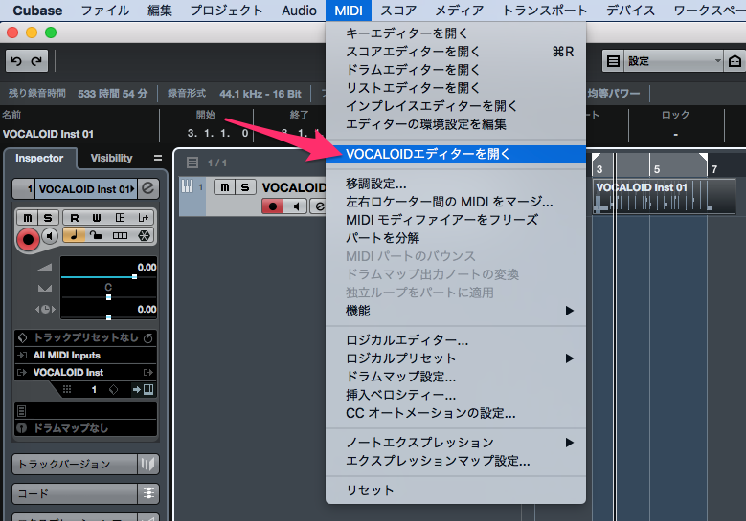Viewport: 746px width, 521px height.
Task: Toggle the musical timebase note button
Action: tap(74, 235)
